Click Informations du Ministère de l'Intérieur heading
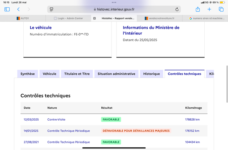Image resolution: width=228 pixels, height=150 pixels. [x=151, y=30]
